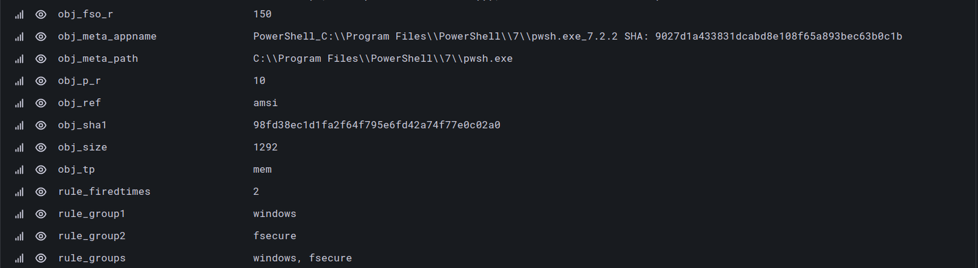978x268 pixels.
Task: Toggle visibility of rule_group1 field
Action: pos(41,214)
